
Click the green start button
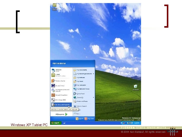pyautogui.click(x=55, y=123)
